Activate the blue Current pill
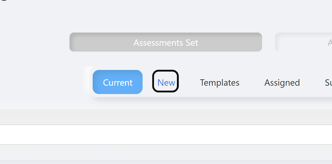Viewport: 332px width, 164px height. (x=118, y=82)
